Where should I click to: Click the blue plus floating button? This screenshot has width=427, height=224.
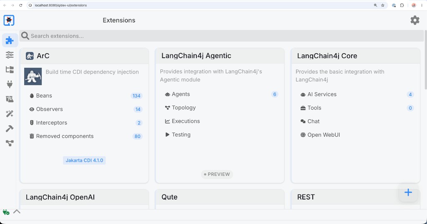(x=408, y=192)
